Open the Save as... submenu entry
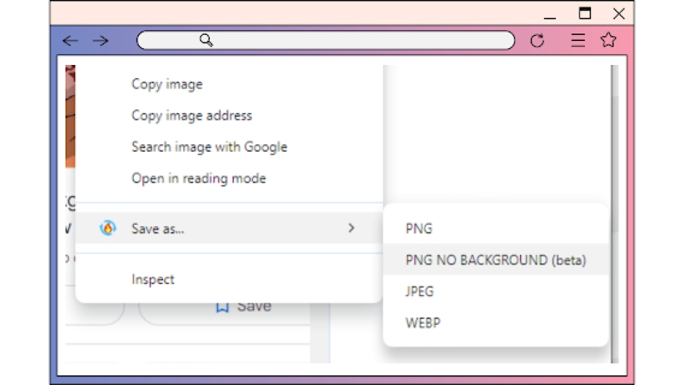The height and width of the screenshot is (385, 684). click(x=229, y=228)
